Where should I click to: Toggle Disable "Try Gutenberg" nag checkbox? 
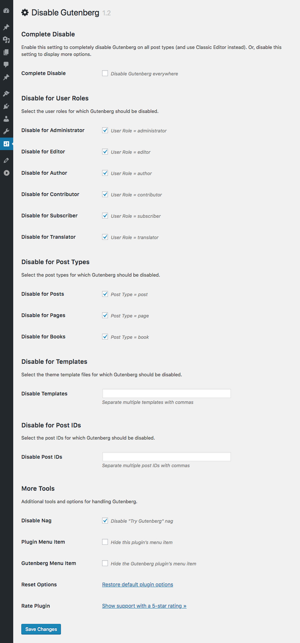point(105,521)
